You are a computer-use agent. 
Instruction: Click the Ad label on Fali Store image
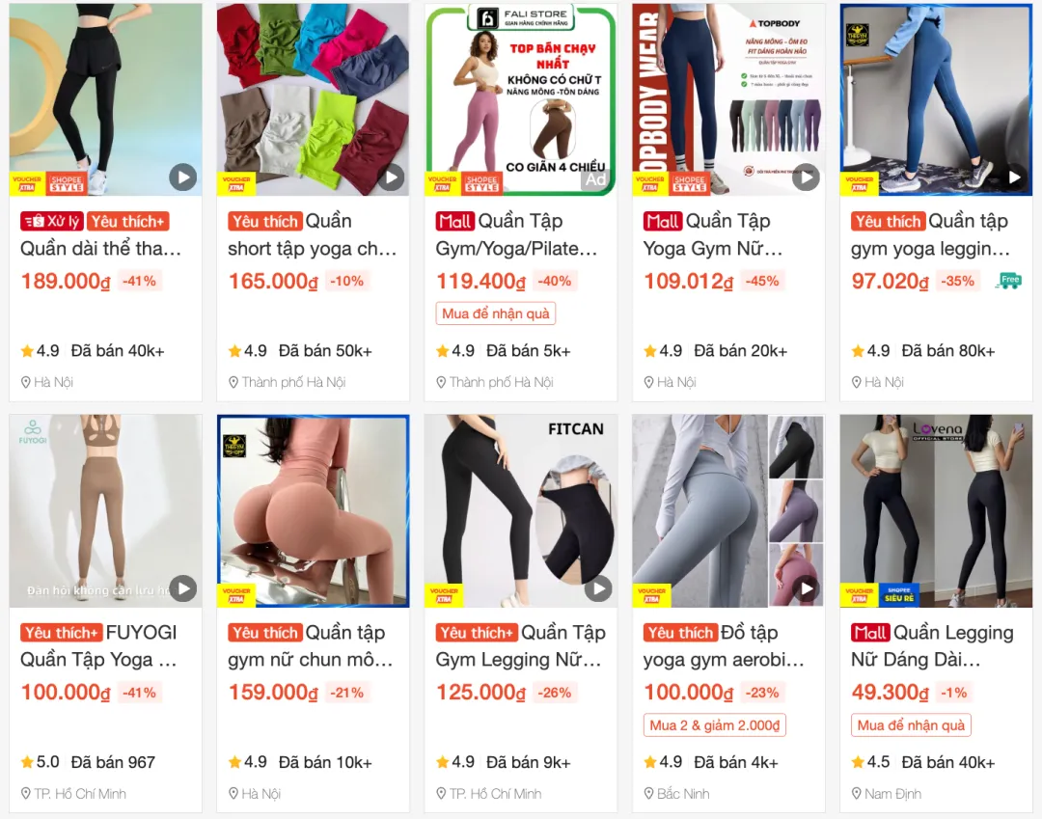coord(594,179)
